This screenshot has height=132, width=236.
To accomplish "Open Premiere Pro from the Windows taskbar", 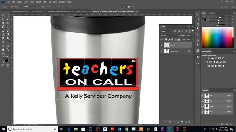I will click(163, 129).
